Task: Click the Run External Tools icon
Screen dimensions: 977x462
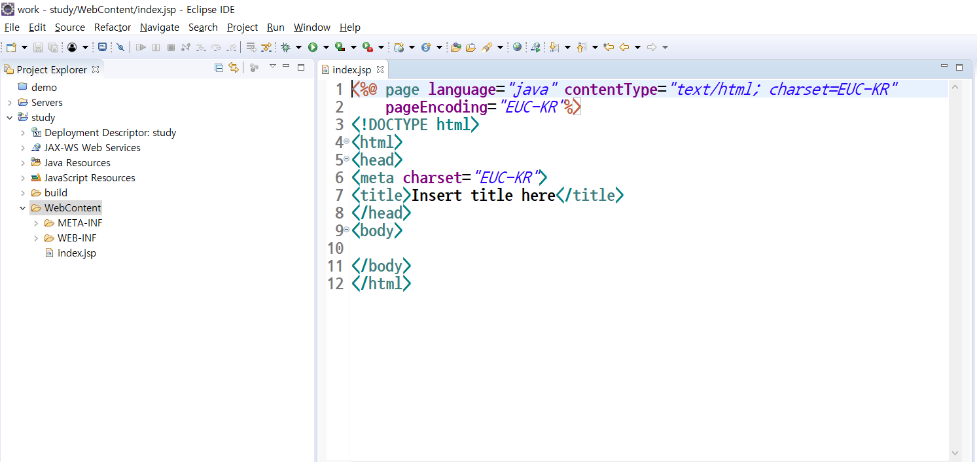Action: click(367, 47)
